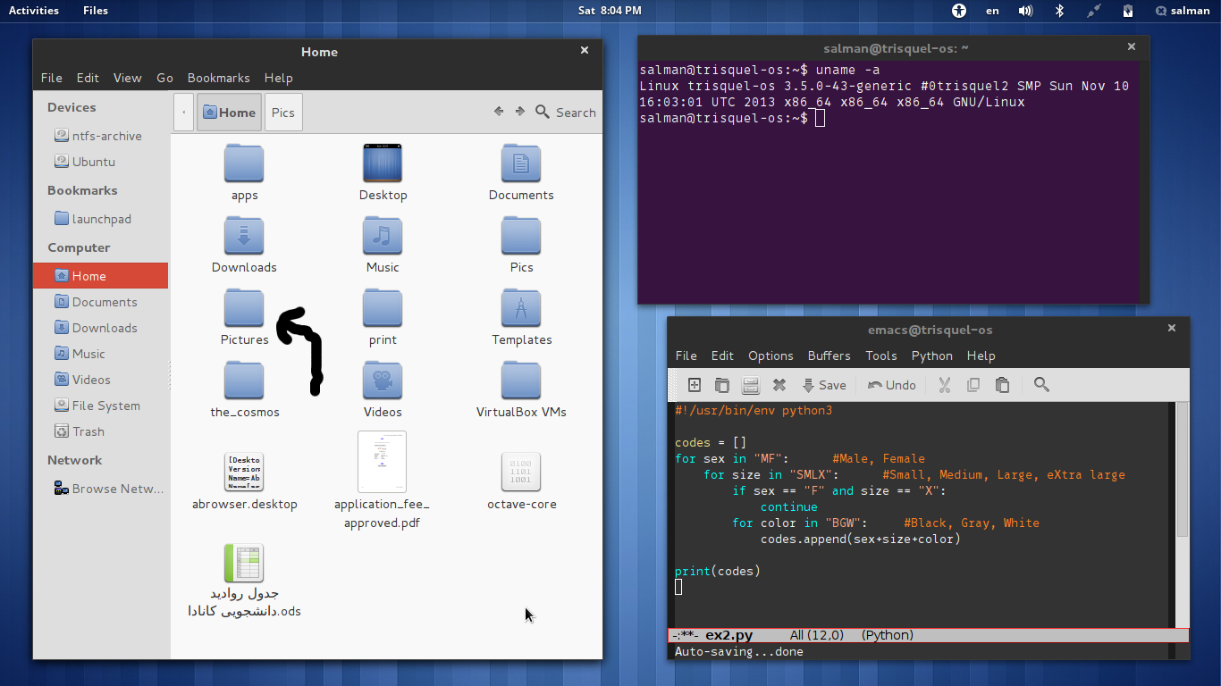Open the en keyboard layout selector

point(992,11)
